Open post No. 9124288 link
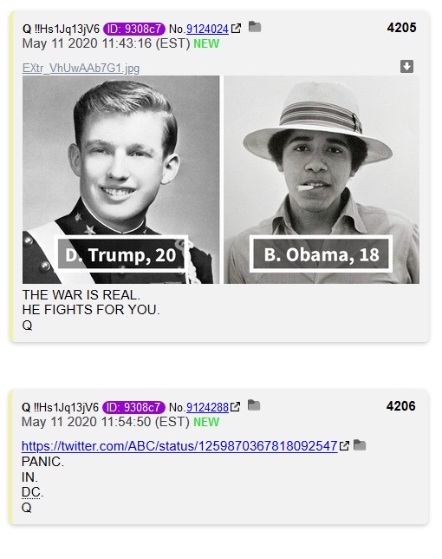 pyautogui.click(x=207, y=407)
